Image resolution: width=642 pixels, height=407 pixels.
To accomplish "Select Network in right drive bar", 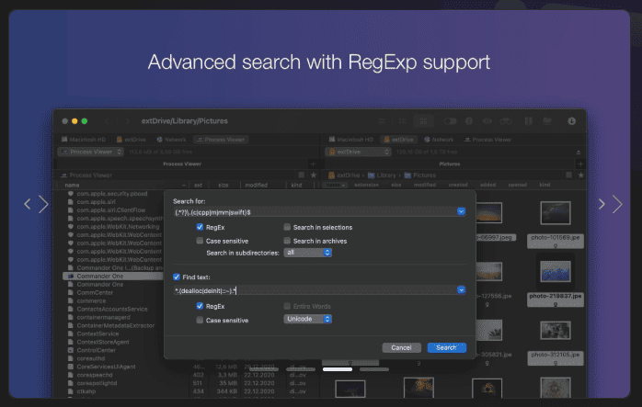I will (x=439, y=140).
